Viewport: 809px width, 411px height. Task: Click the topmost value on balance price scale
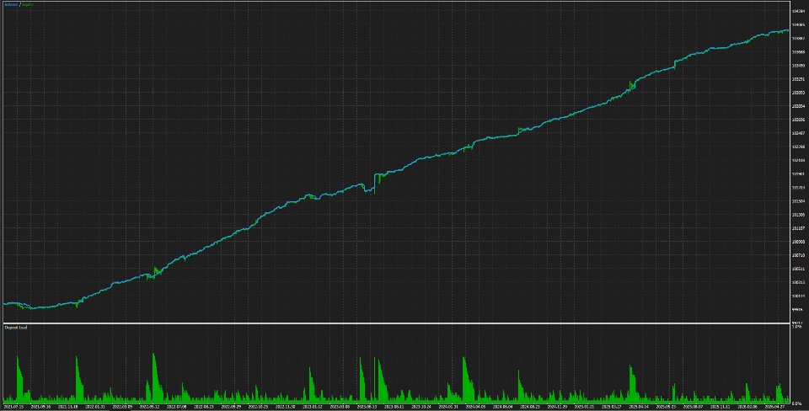(798, 11)
